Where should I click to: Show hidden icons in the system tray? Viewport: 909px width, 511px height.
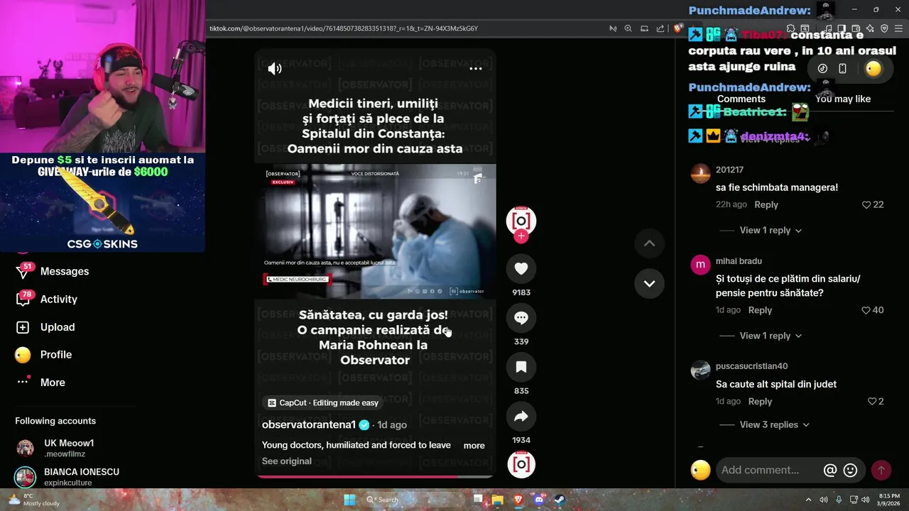point(809,500)
